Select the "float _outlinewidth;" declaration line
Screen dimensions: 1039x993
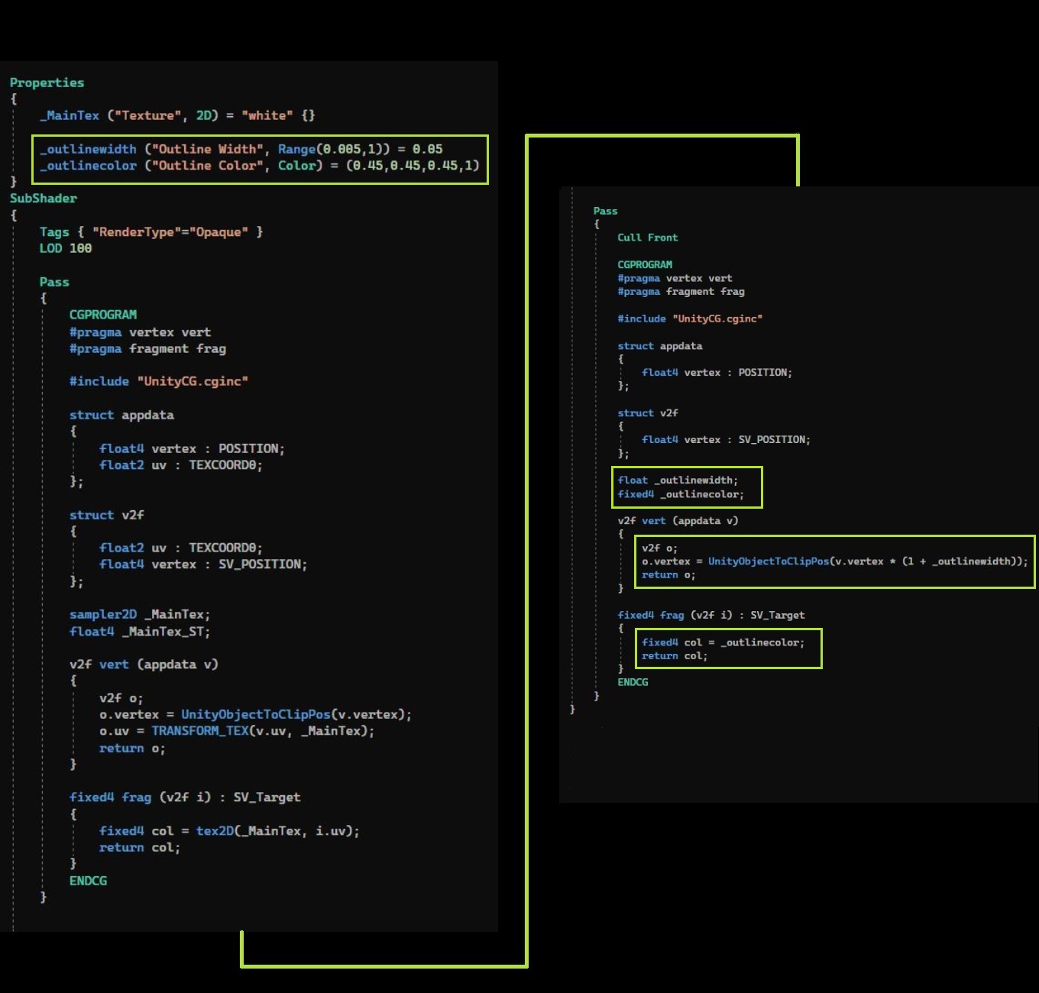pyautogui.click(x=678, y=480)
